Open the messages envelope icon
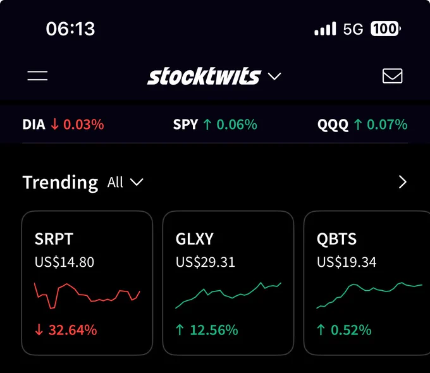This screenshot has height=373, width=430. click(x=392, y=76)
